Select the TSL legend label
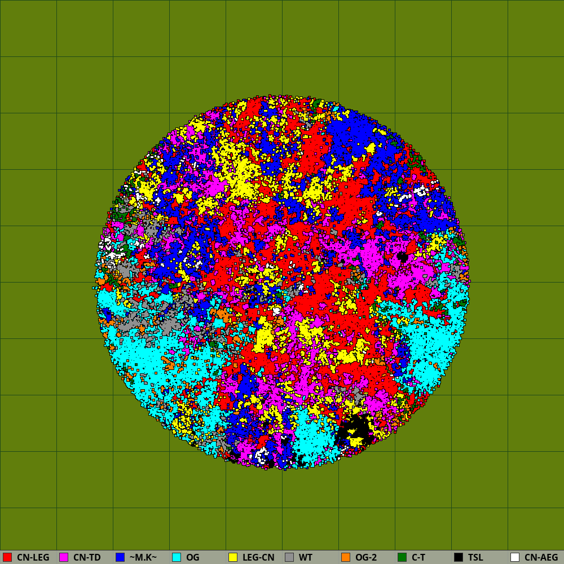This screenshot has width=564, height=564. [x=475, y=558]
